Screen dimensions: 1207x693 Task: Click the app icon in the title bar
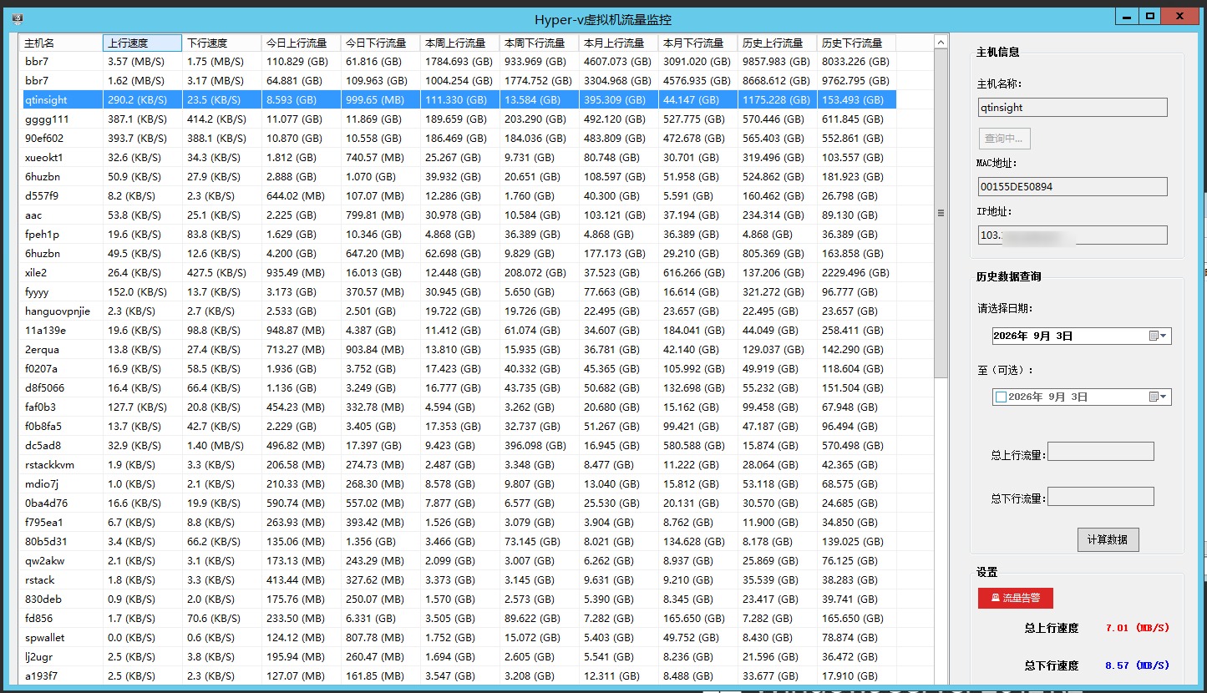click(x=17, y=18)
